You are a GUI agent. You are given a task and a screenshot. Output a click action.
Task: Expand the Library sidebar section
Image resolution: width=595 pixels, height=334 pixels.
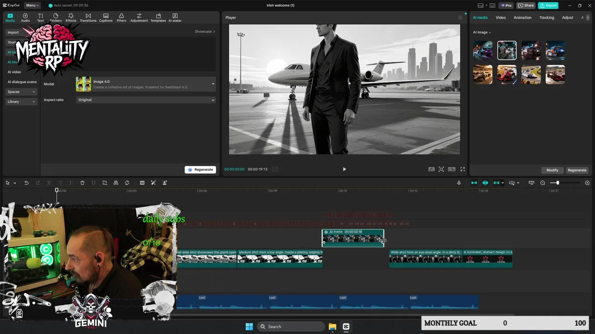pyautogui.click(x=21, y=102)
